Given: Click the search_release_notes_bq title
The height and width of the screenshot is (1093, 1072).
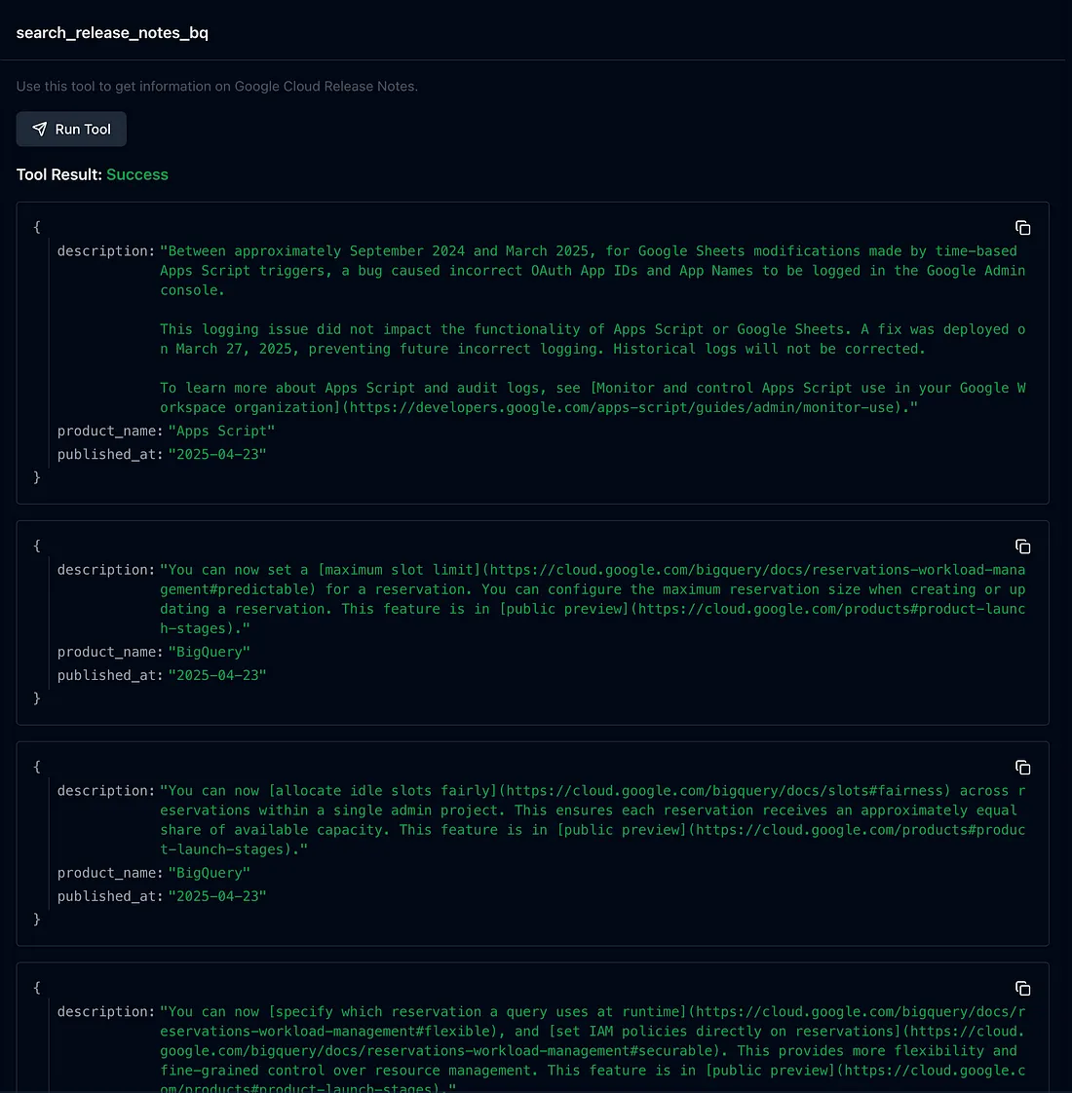Looking at the screenshot, I should (112, 32).
